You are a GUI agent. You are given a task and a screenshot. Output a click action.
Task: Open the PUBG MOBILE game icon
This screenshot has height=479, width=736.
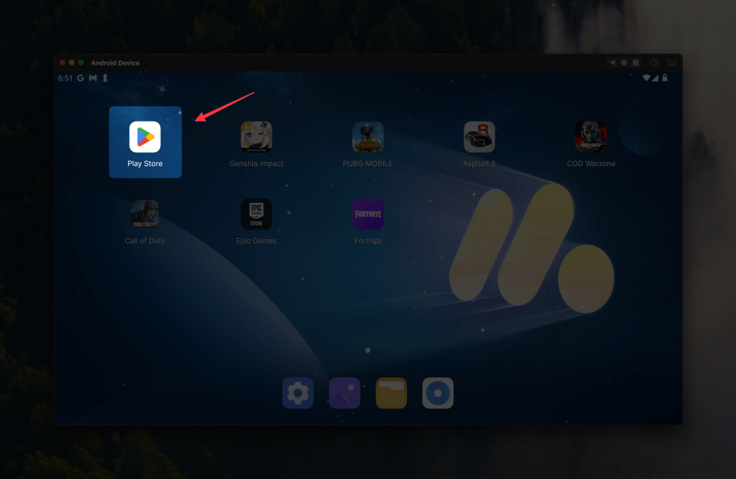367,137
